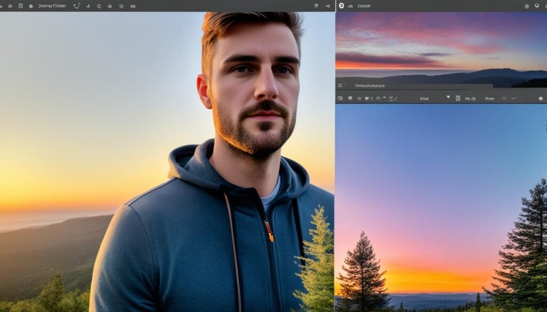Toggle the circle button at lower toolbar's right end
The height and width of the screenshot is (312, 547).
point(541,98)
